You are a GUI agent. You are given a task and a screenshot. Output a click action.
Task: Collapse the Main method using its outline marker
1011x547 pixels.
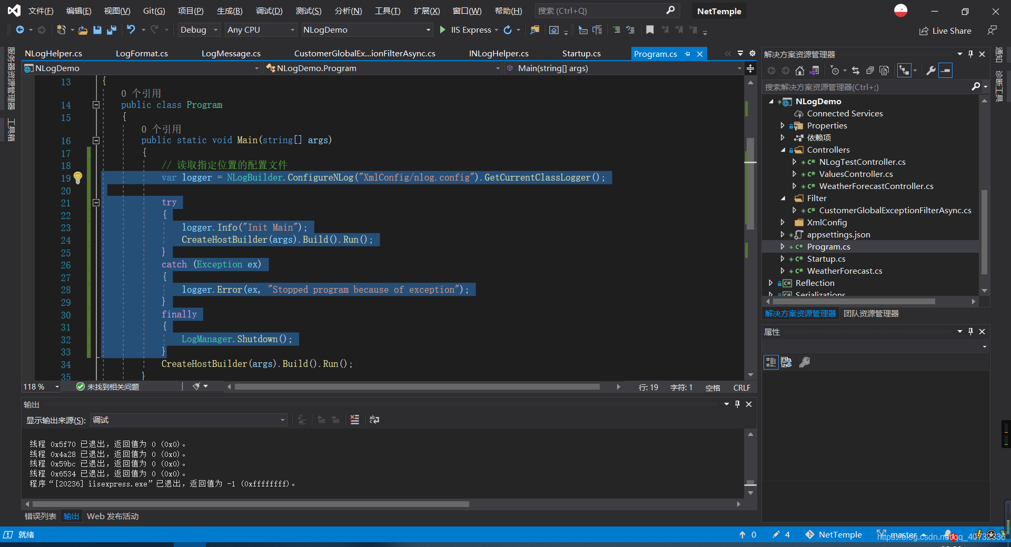click(x=96, y=141)
